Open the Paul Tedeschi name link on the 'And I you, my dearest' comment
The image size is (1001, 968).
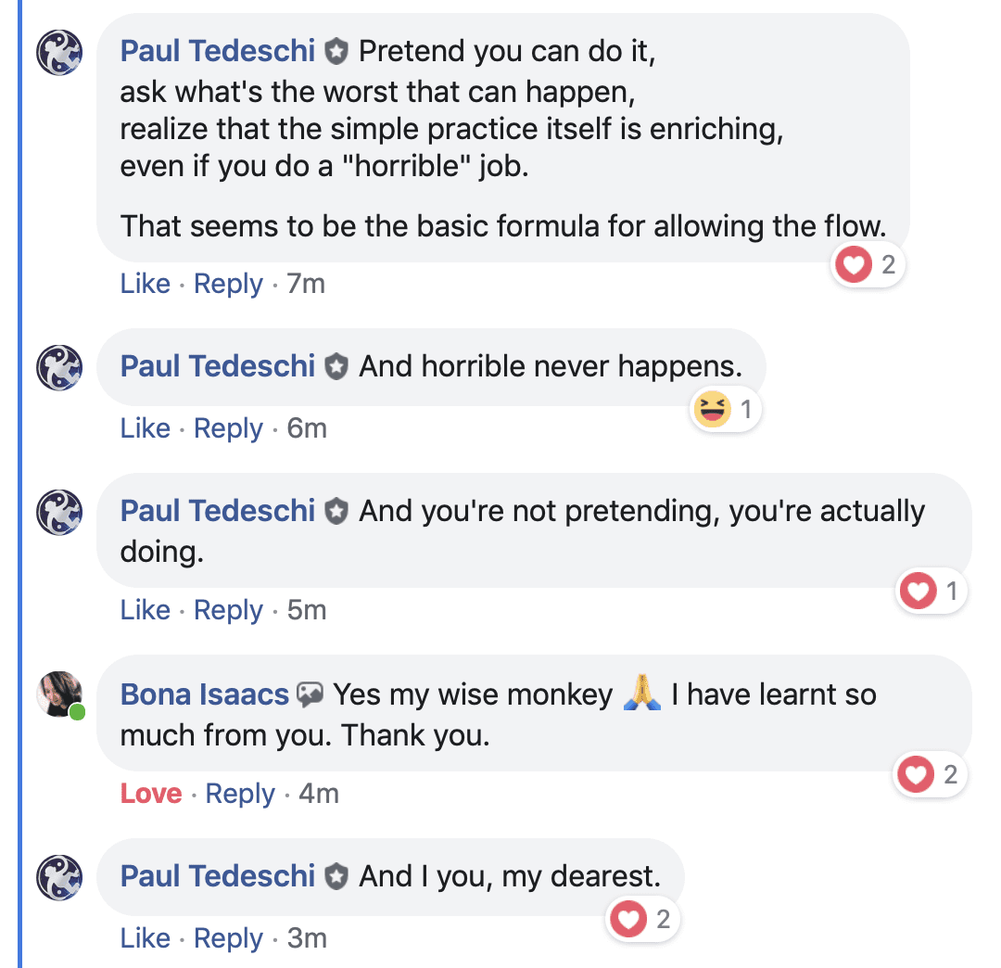[x=218, y=877]
